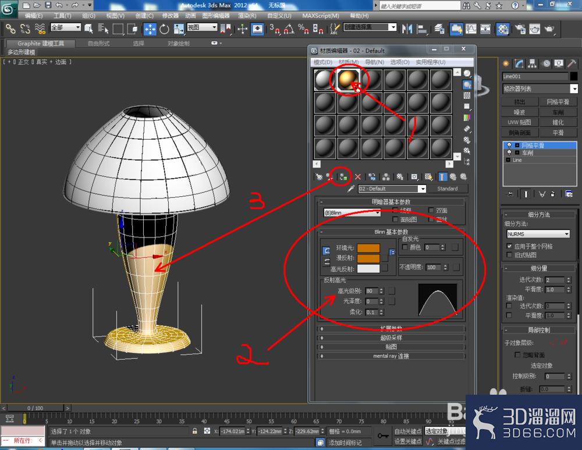Click Assign Material to Selection icon
582x450 pixels.
point(343,177)
